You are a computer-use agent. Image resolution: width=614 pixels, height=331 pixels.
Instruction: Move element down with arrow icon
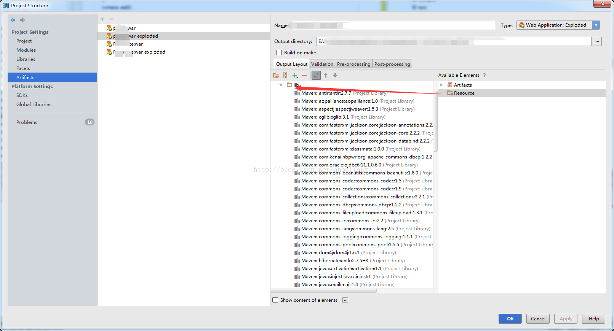tap(335, 75)
